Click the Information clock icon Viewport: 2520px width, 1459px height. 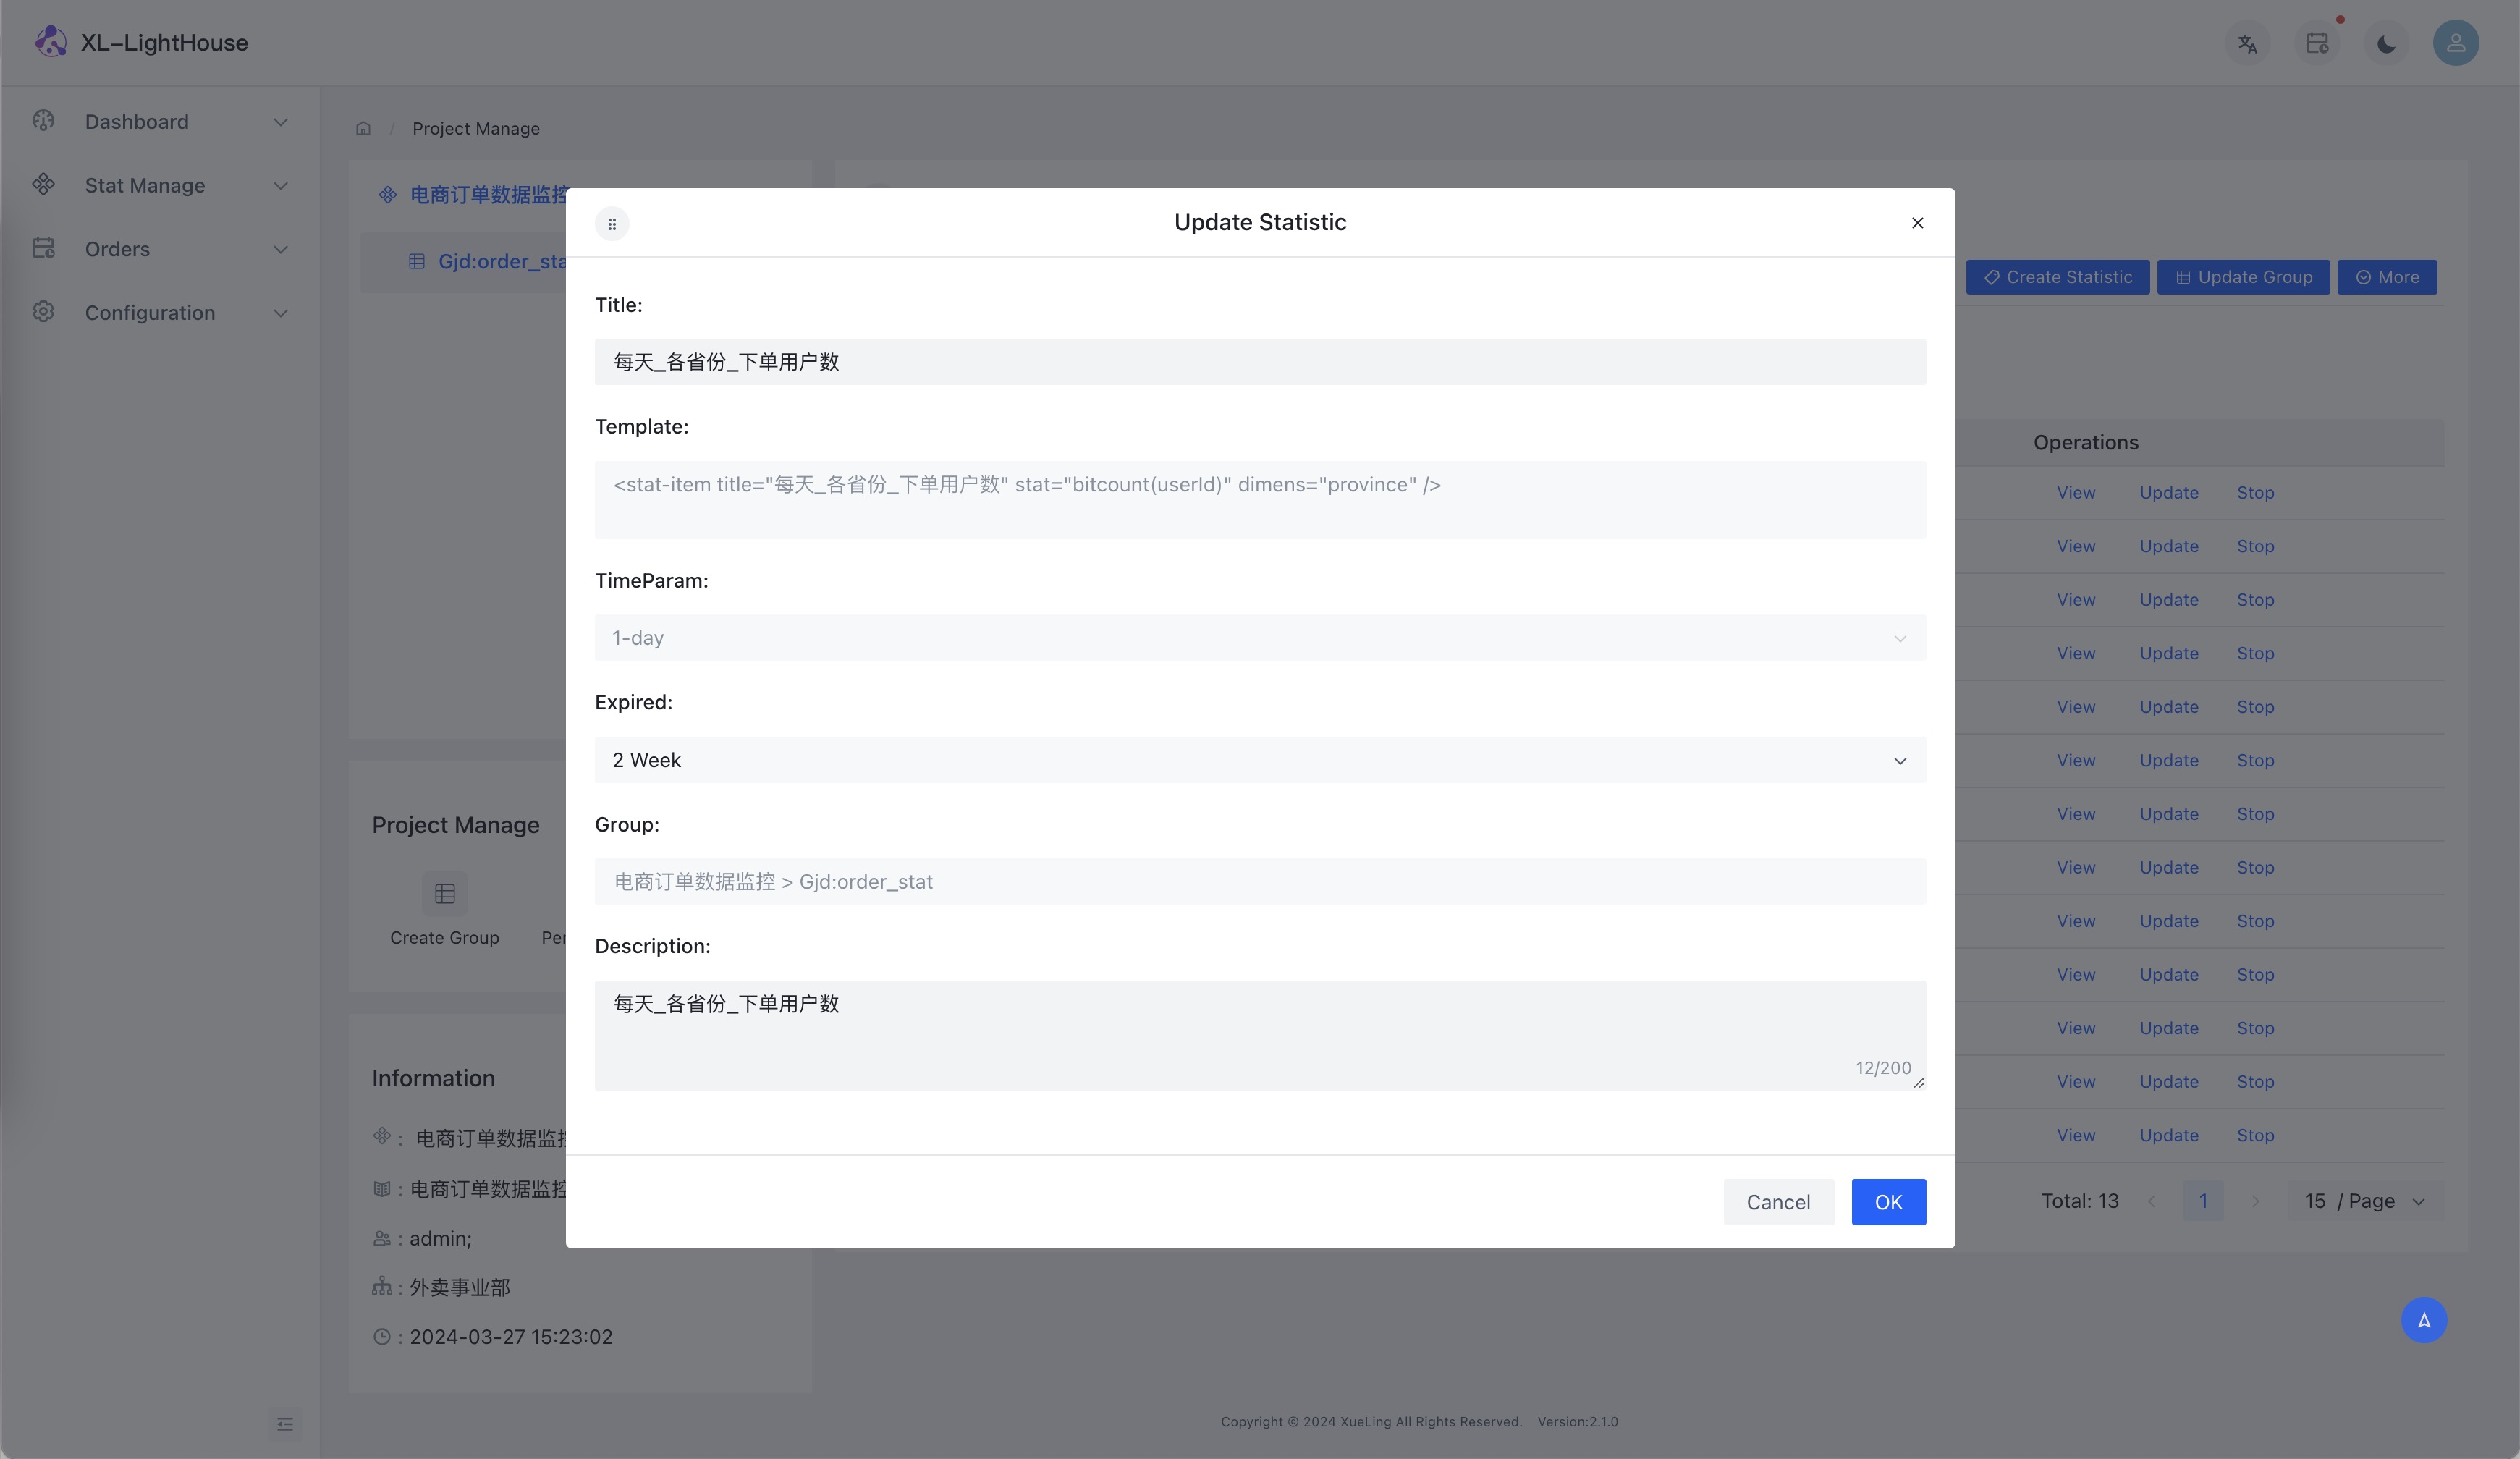point(382,1337)
